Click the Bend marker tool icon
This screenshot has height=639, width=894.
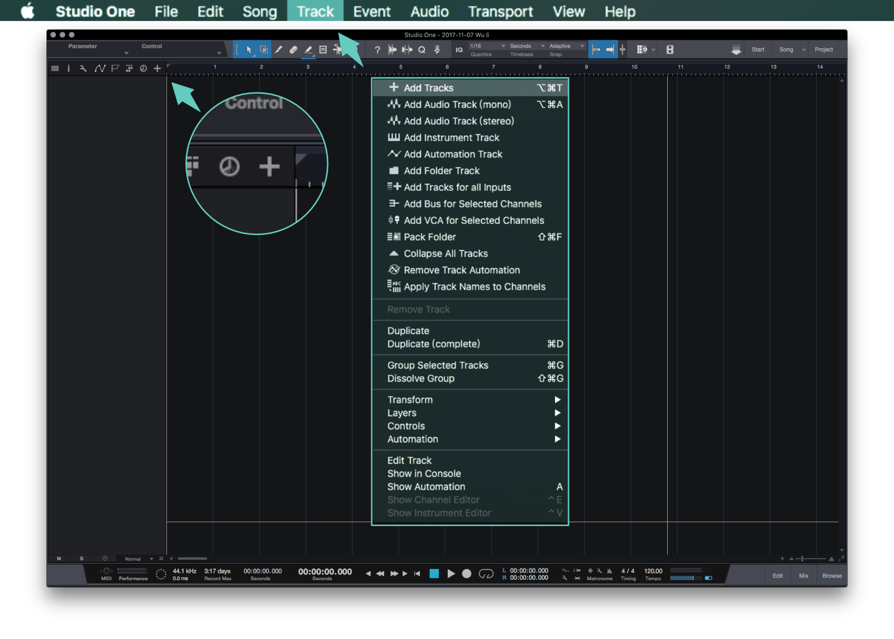pyautogui.click(x=338, y=50)
